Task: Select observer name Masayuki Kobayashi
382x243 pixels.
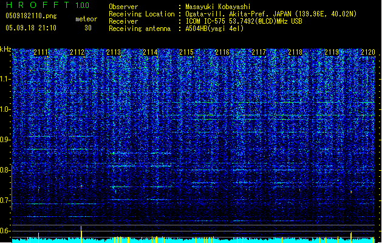Action: [218, 7]
